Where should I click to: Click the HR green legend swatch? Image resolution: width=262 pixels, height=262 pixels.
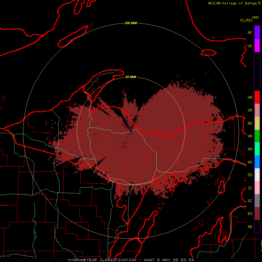click(257, 136)
